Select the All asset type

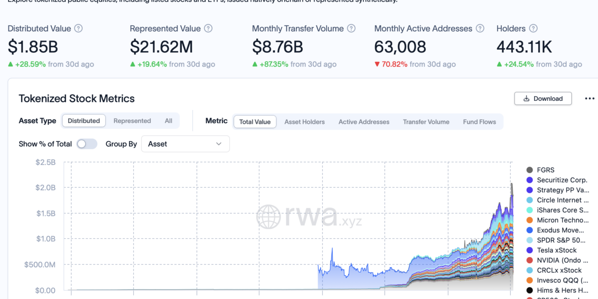pyautogui.click(x=168, y=121)
